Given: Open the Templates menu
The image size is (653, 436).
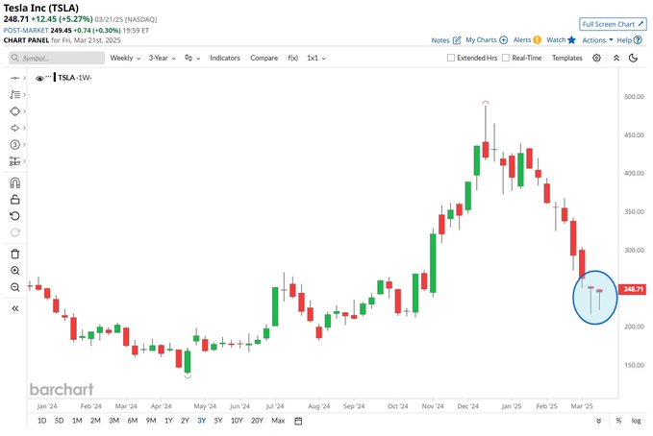Looking at the screenshot, I should click(x=566, y=58).
